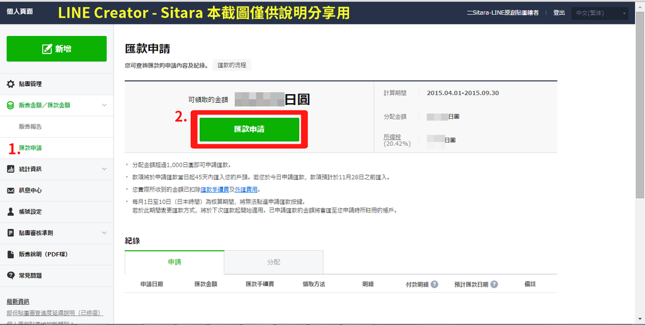Click the 匯款的流程 button
The width and height of the screenshot is (645, 325).
(x=232, y=65)
